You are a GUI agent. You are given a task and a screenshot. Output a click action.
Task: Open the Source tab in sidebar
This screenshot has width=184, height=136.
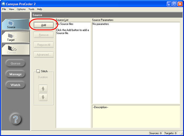click(16, 24)
